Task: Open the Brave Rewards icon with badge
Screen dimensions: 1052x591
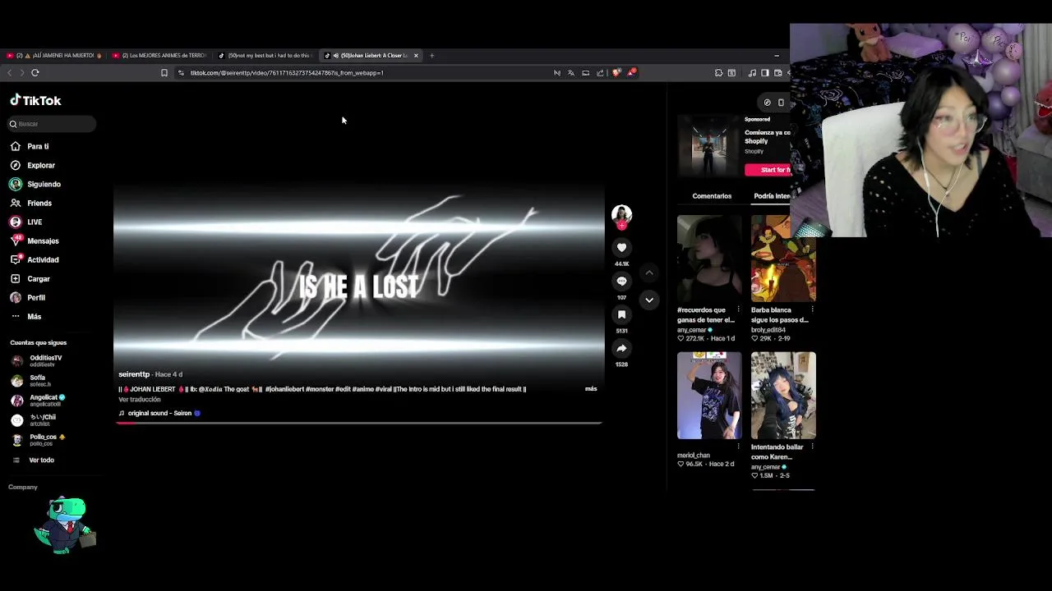Action: point(631,72)
